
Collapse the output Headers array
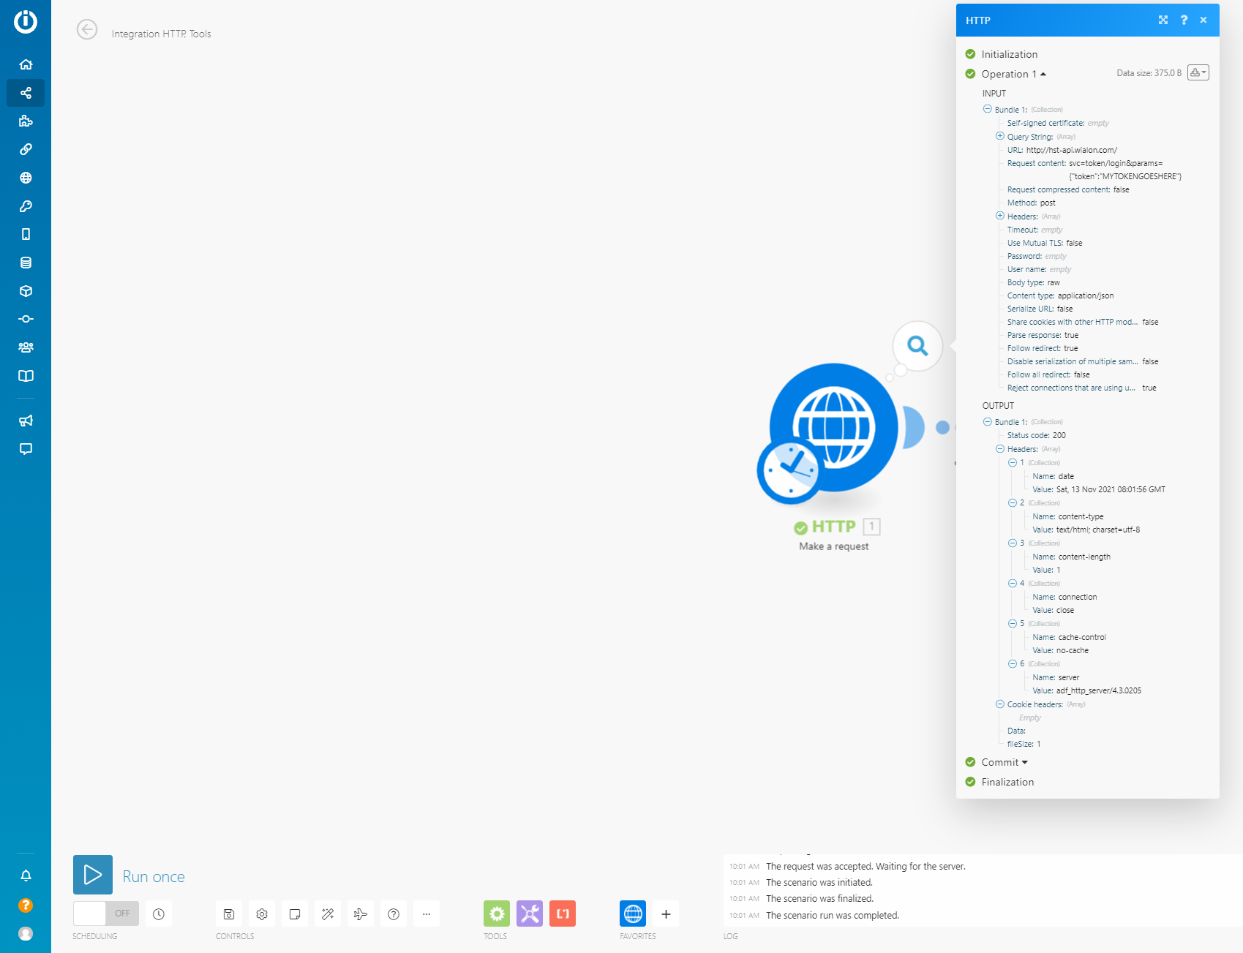click(x=1000, y=449)
